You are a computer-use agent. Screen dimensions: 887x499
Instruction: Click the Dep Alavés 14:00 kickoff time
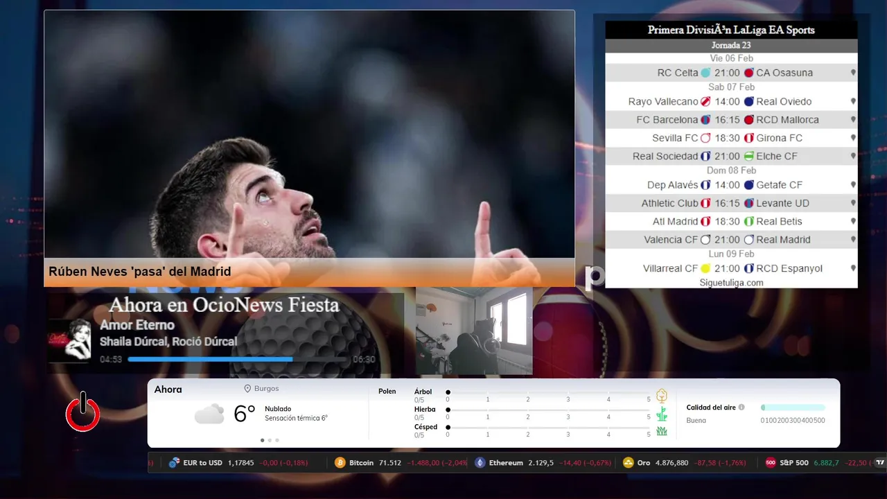[x=727, y=185]
